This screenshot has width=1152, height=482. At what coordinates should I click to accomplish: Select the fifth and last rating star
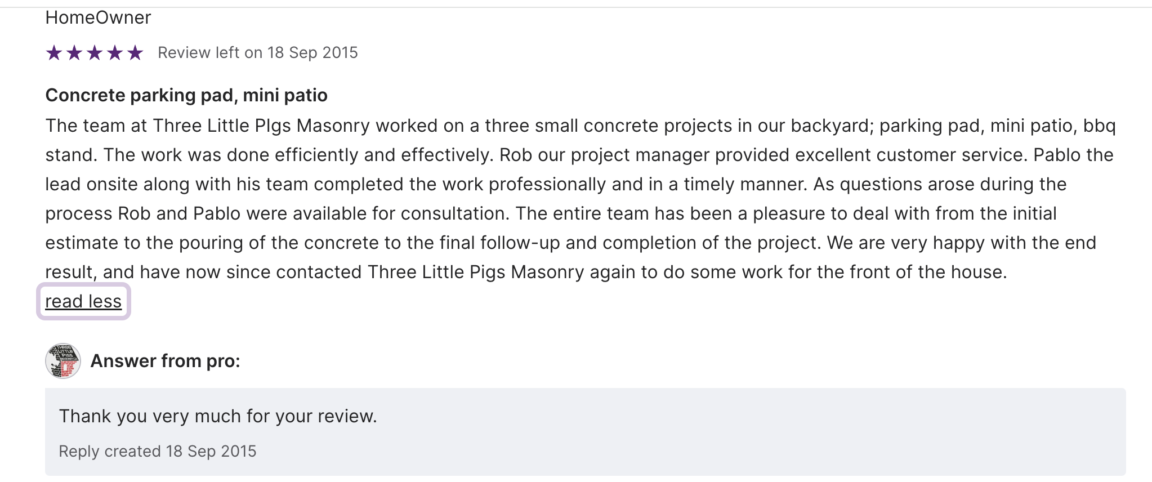tap(135, 53)
